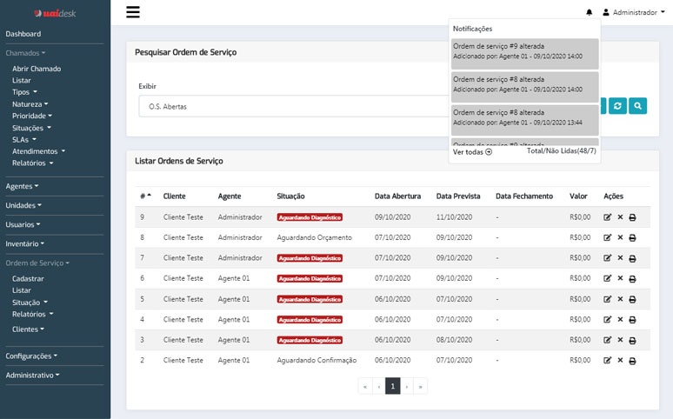Select page 1 in pagination
673x419 pixels.
coord(393,386)
